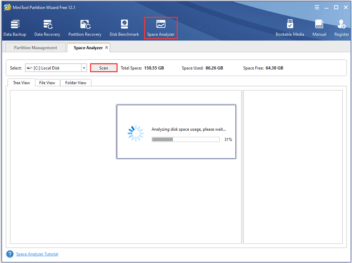The image size is (352, 263).
Task: Start the Disk Benchmark tool
Action: 124,28
